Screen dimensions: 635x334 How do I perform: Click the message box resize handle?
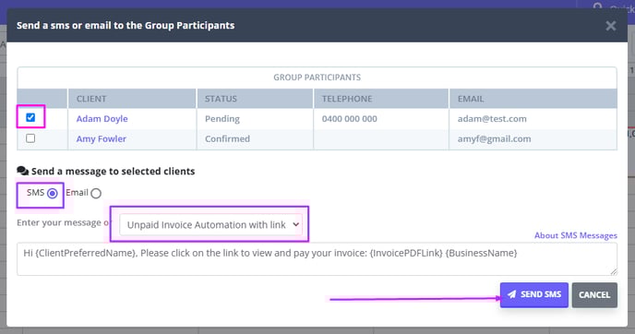pos(614,271)
